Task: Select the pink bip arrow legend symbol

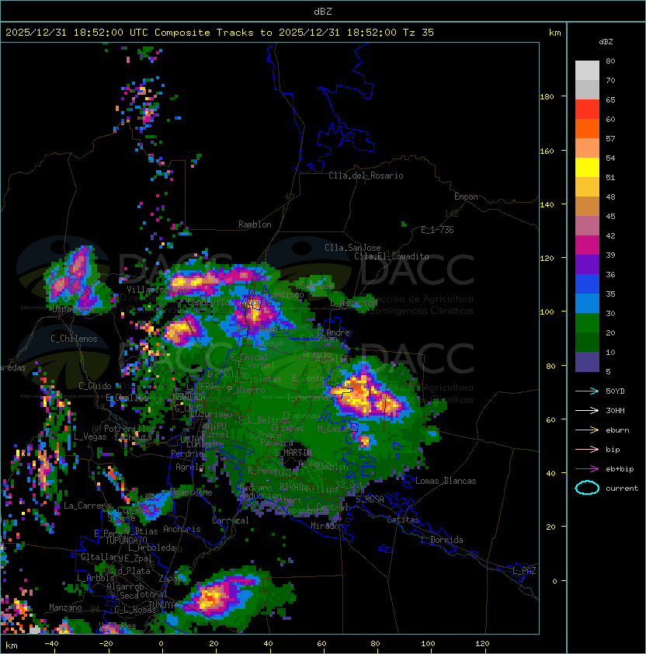Action: [x=587, y=449]
